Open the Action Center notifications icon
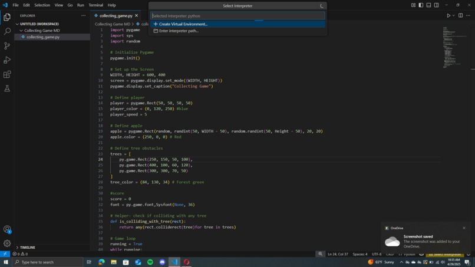 (467, 262)
